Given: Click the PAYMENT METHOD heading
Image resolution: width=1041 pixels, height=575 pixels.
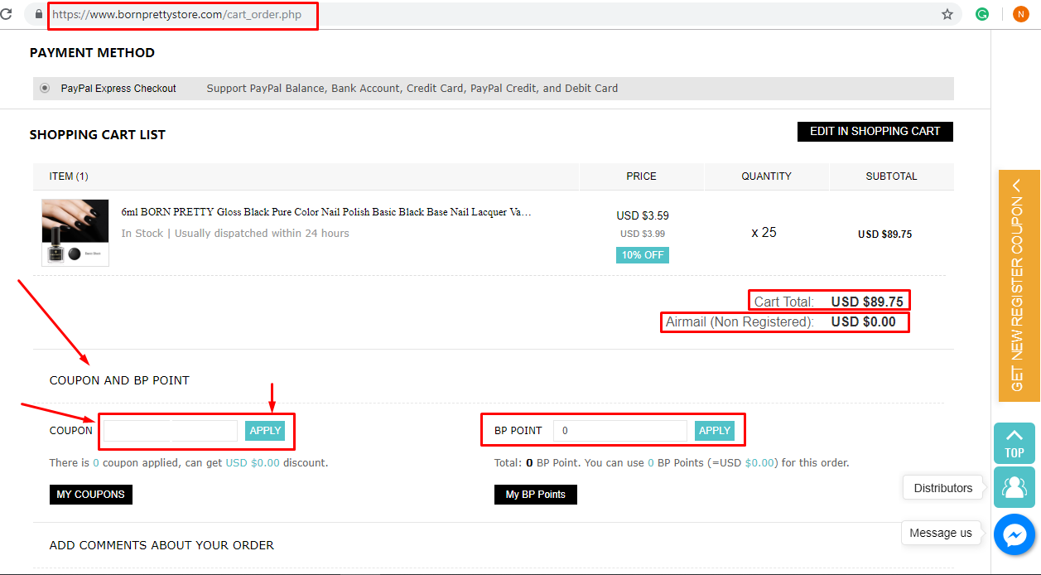Looking at the screenshot, I should coord(92,52).
